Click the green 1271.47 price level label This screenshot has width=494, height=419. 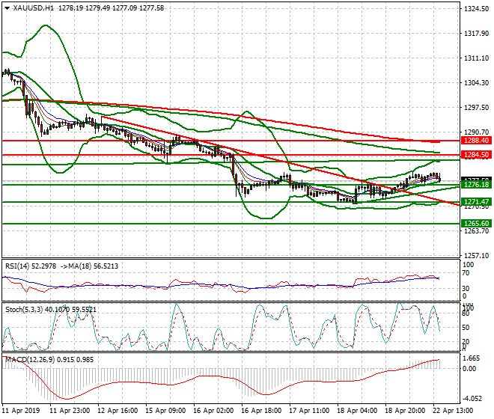(x=476, y=201)
